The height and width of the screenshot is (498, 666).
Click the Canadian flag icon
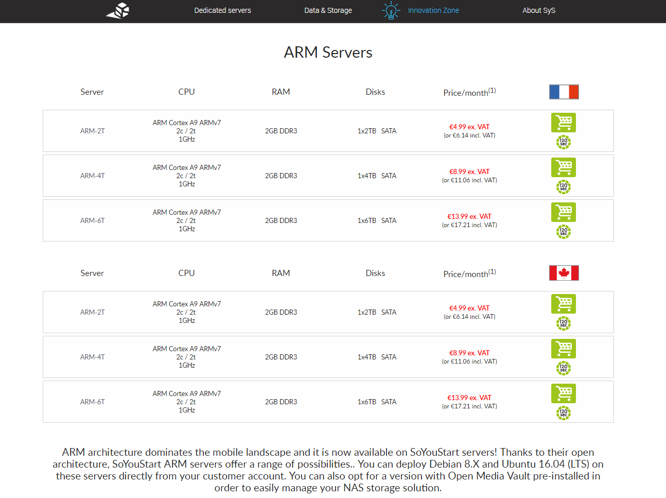point(564,273)
